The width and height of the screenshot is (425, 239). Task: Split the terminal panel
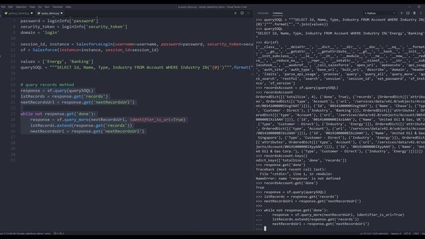[x=408, y=13]
